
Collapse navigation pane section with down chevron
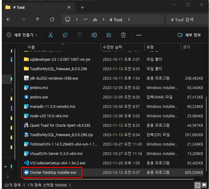[5, 167]
